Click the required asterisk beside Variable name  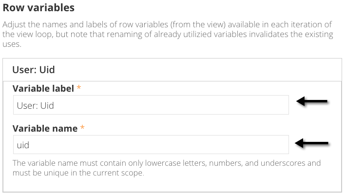[82, 129]
